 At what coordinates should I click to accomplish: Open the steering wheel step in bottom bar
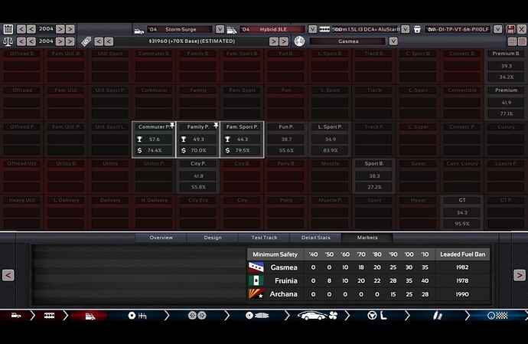[373, 316]
